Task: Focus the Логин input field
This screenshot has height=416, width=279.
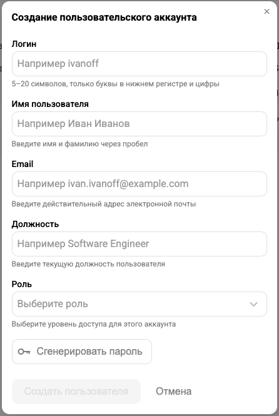Action: [x=139, y=64]
